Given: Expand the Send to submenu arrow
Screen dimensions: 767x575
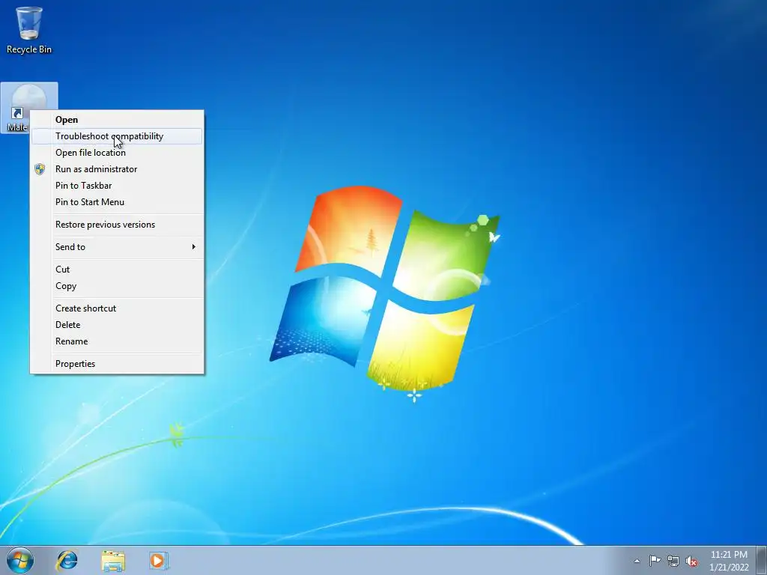Looking at the screenshot, I should point(194,247).
